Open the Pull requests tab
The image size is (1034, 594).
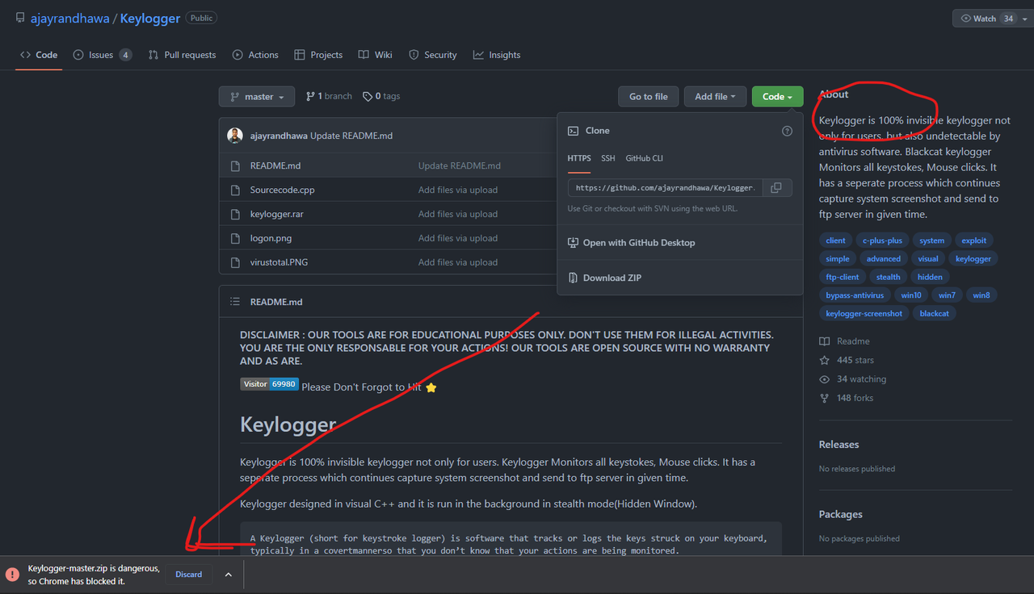point(183,55)
